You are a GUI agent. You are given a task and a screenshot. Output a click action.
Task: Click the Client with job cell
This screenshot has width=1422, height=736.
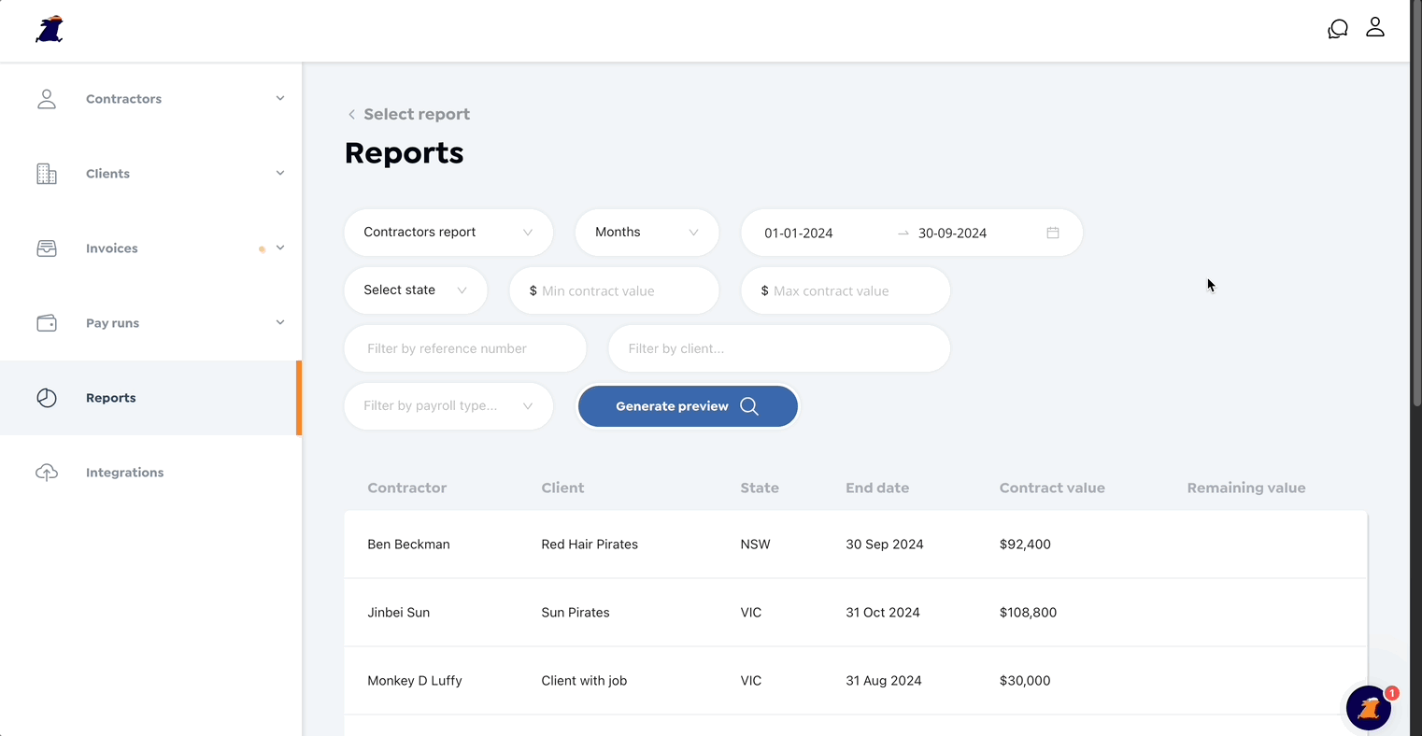[x=584, y=681]
